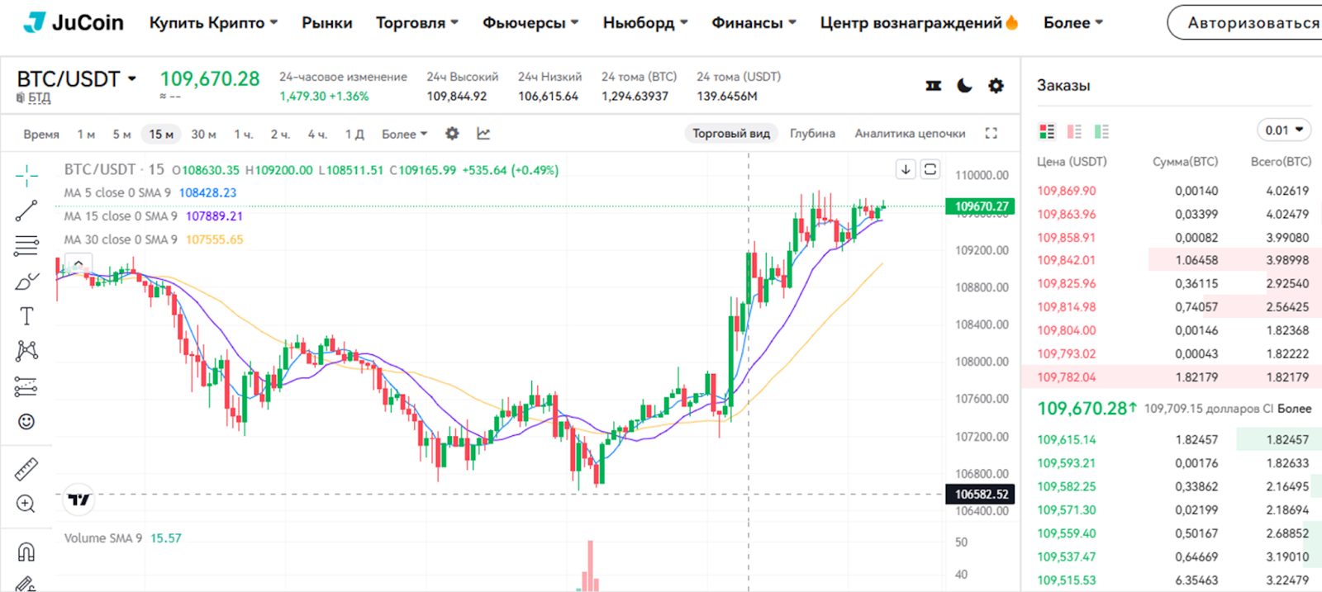Image resolution: width=1322 pixels, height=592 pixels.
Task: Select the crosshair cursor tool
Action: point(26,175)
